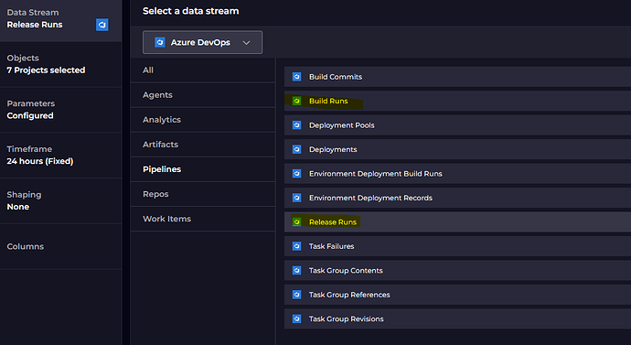Select the Task Group Revisions stream

coord(457,318)
